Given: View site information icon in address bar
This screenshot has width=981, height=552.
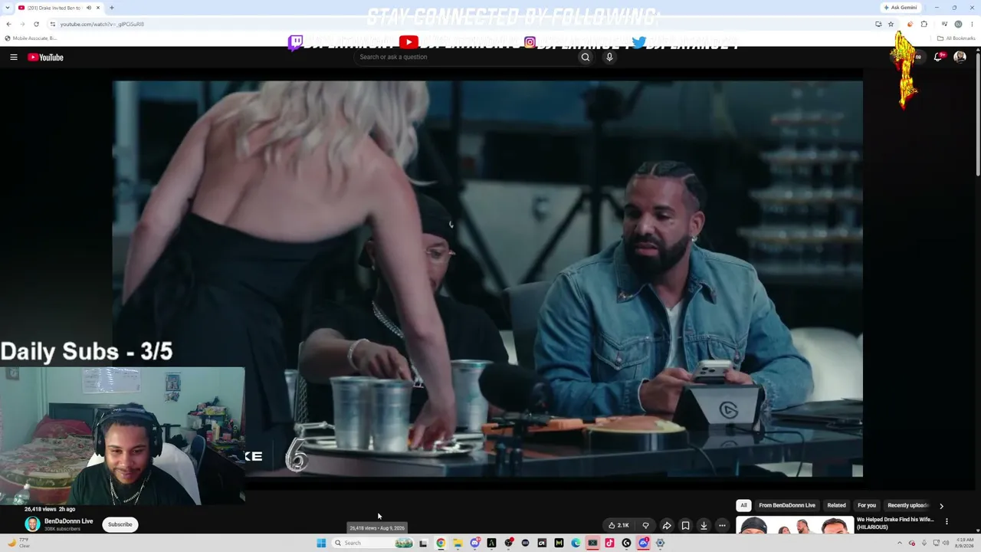Looking at the screenshot, I should pyautogui.click(x=52, y=24).
